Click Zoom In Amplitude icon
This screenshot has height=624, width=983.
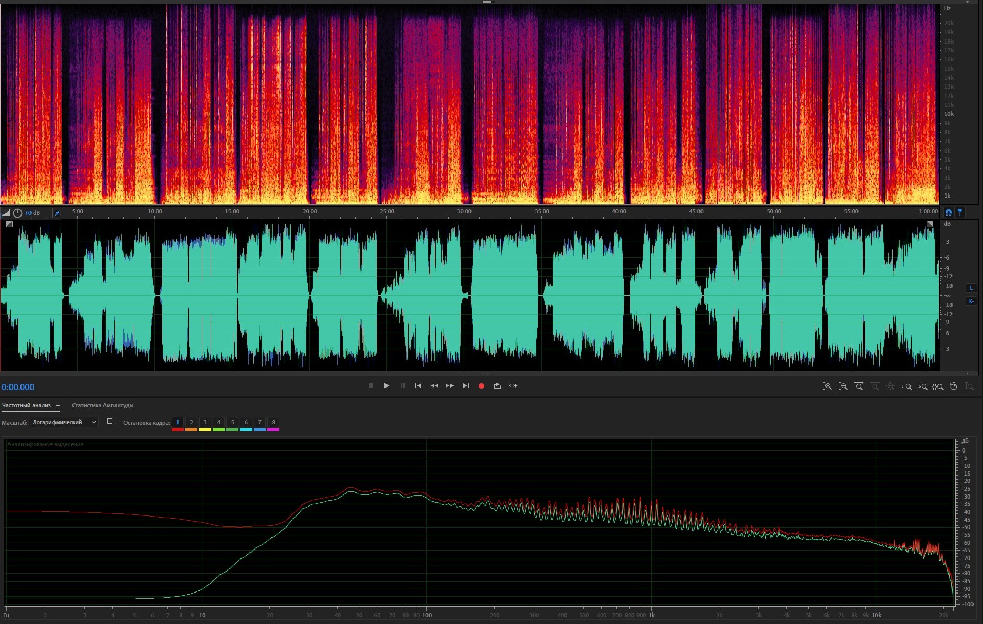point(827,386)
